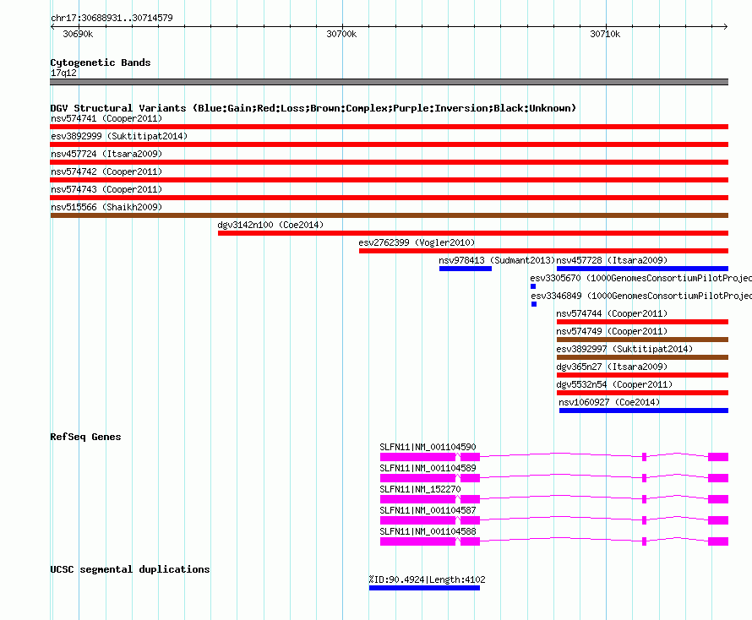Click the nsv457728 (Itsara2009) variant label
The height and width of the screenshot is (620, 752).
[612, 260]
